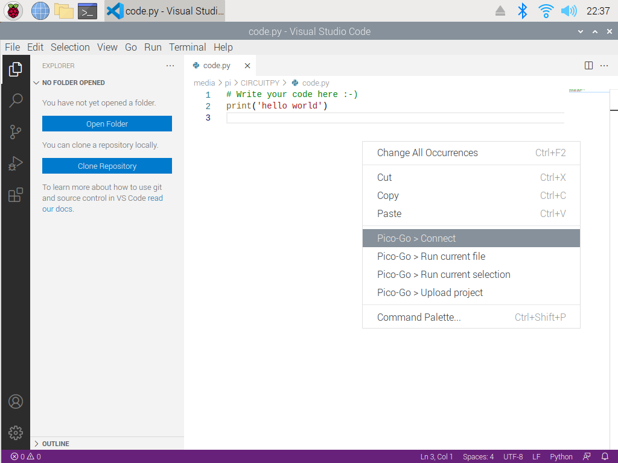618x463 pixels.
Task: Open the File menu
Action: (x=12, y=47)
